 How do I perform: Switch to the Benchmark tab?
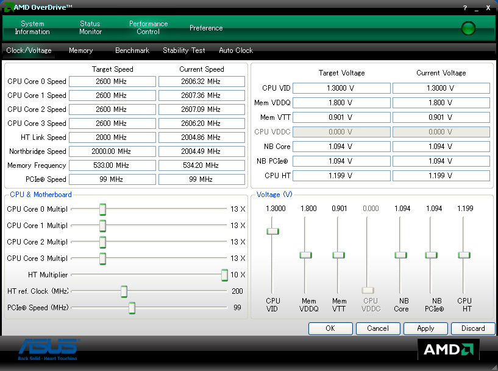coord(132,50)
